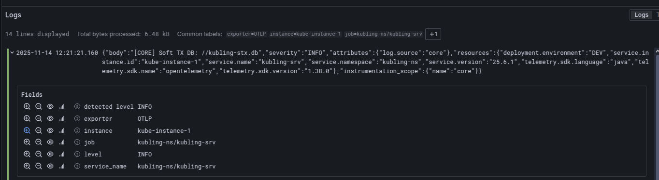Toggle eye icon for level field

point(50,154)
